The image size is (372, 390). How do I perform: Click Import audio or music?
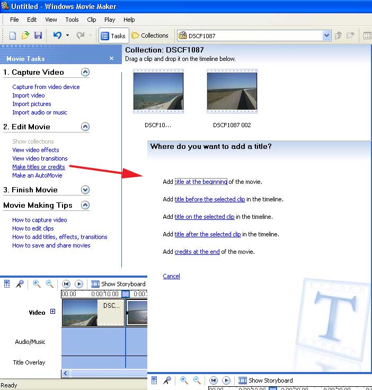click(40, 112)
